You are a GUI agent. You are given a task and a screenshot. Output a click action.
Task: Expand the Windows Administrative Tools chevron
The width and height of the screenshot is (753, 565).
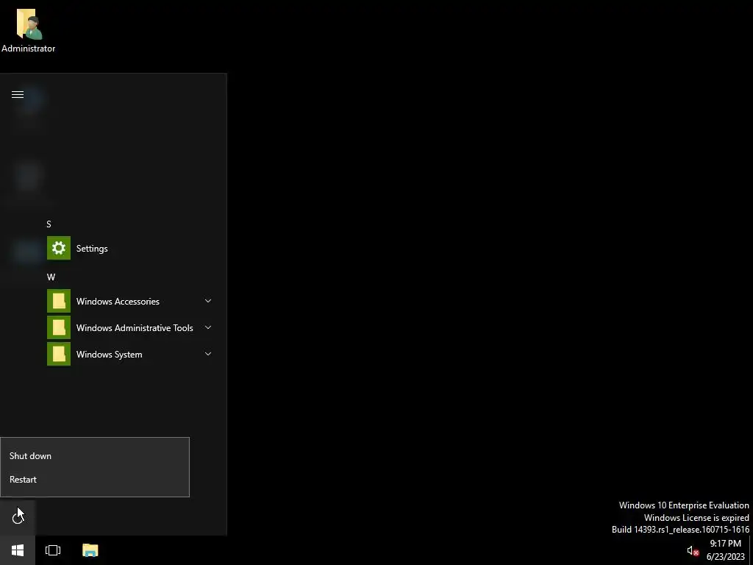click(x=208, y=327)
